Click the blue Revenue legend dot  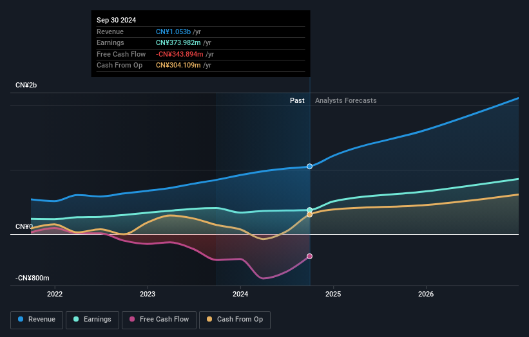tap(21, 319)
